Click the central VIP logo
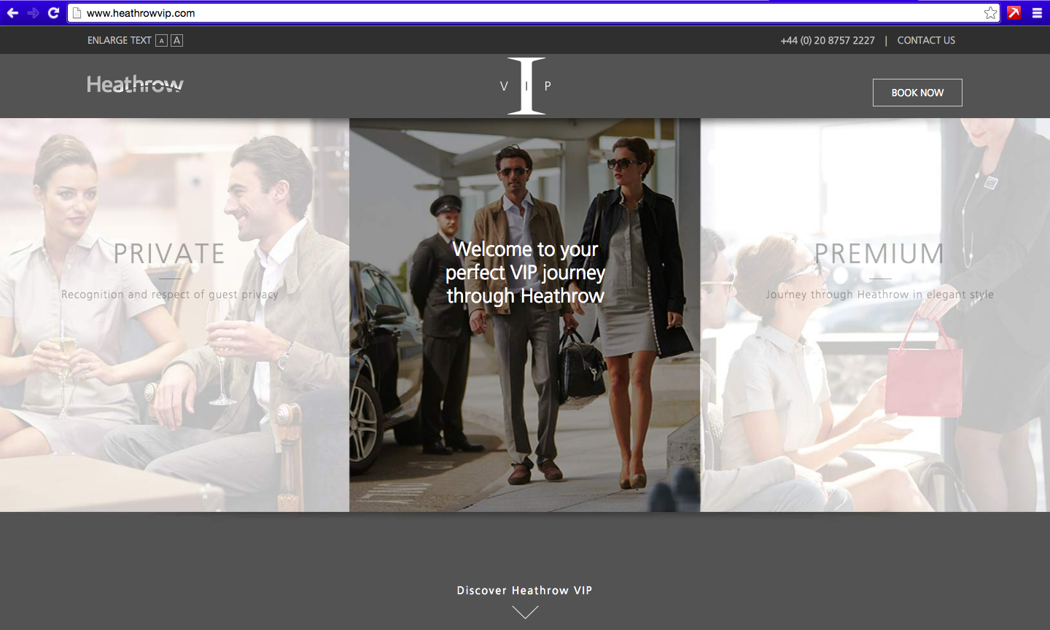 [x=526, y=86]
